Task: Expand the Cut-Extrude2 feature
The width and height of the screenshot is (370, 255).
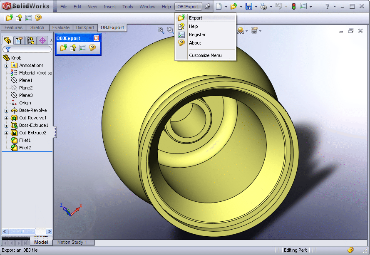Action: [x=6, y=133]
